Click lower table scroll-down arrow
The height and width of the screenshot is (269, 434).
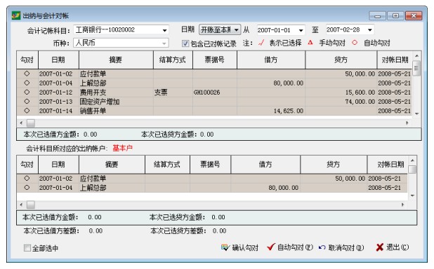coord(412,195)
